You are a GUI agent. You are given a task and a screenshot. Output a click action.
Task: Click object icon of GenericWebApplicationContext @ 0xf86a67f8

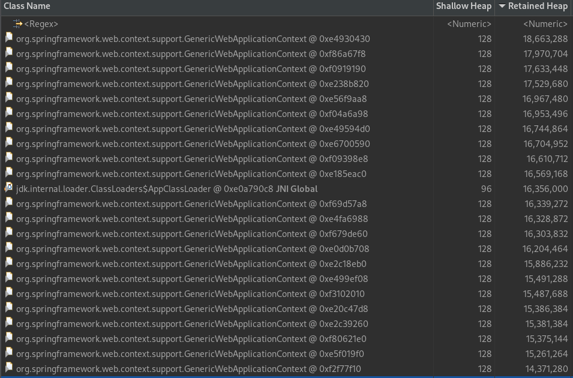click(x=9, y=52)
